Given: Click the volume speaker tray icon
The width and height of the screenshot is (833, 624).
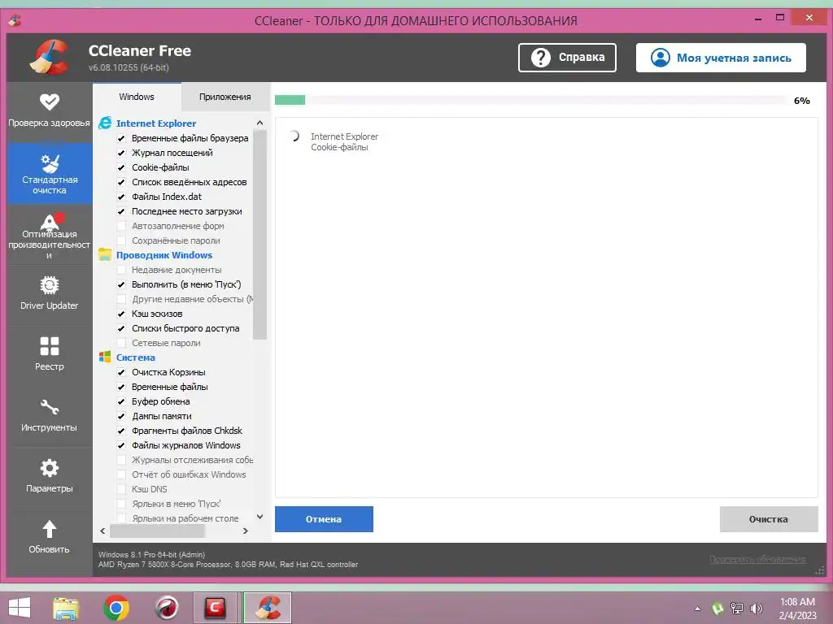Looking at the screenshot, I should [x=756, y=609].
